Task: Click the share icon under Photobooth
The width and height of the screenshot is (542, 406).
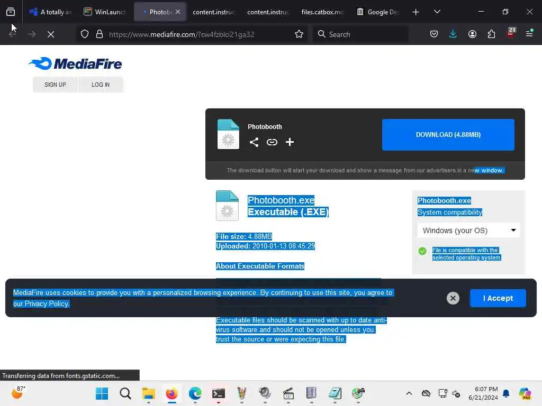Action: (x=254, y=142)
